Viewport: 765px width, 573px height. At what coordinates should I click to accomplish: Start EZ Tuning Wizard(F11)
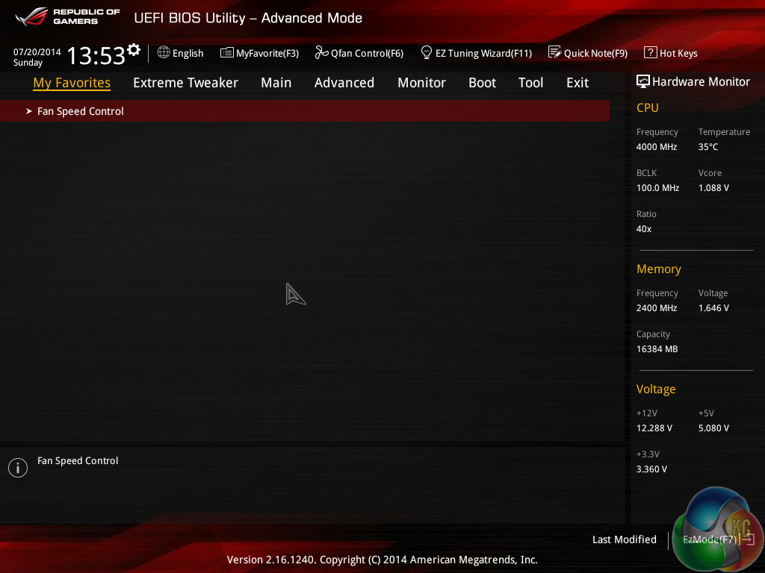[483, 53]
